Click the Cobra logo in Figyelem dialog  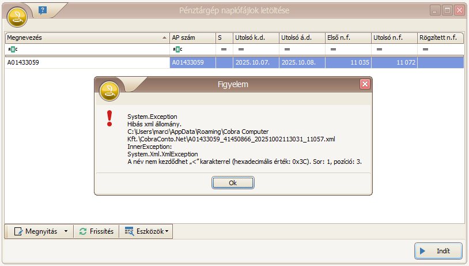109,90
